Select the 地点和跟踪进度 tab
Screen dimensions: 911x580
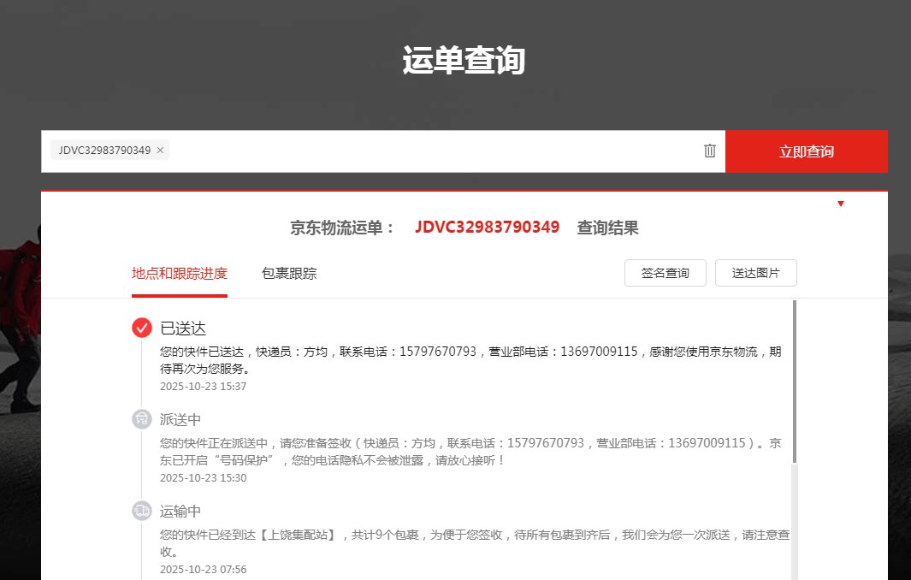pos(180,274)
